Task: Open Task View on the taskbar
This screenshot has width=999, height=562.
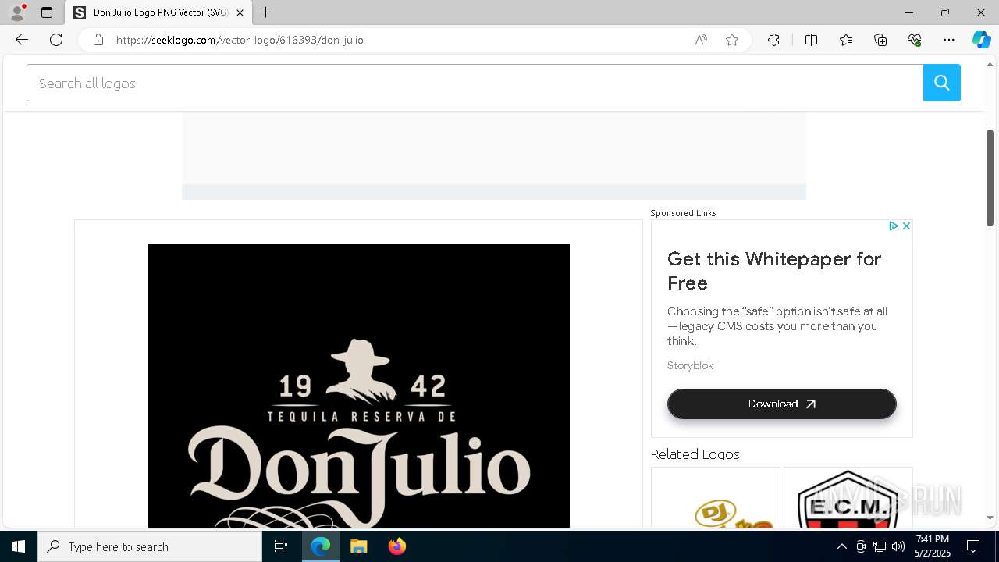Action: coord(281,546)
